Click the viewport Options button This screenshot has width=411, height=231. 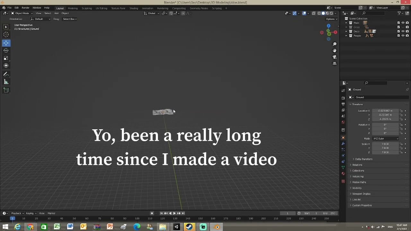point(331,19)
